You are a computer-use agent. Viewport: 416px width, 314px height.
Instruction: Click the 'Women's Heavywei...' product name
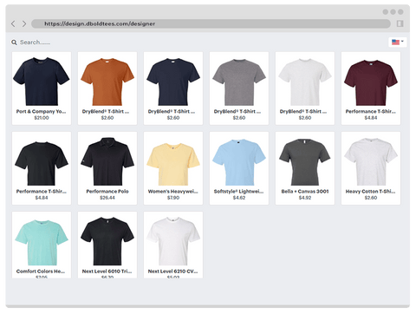pyautogui.click(x=172, y=192)
